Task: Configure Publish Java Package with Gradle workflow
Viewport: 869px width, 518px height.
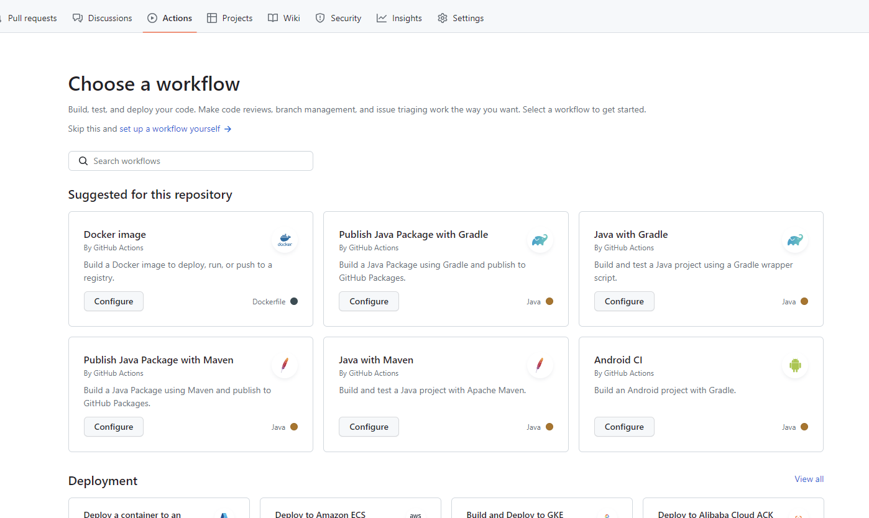Action: 369,301
